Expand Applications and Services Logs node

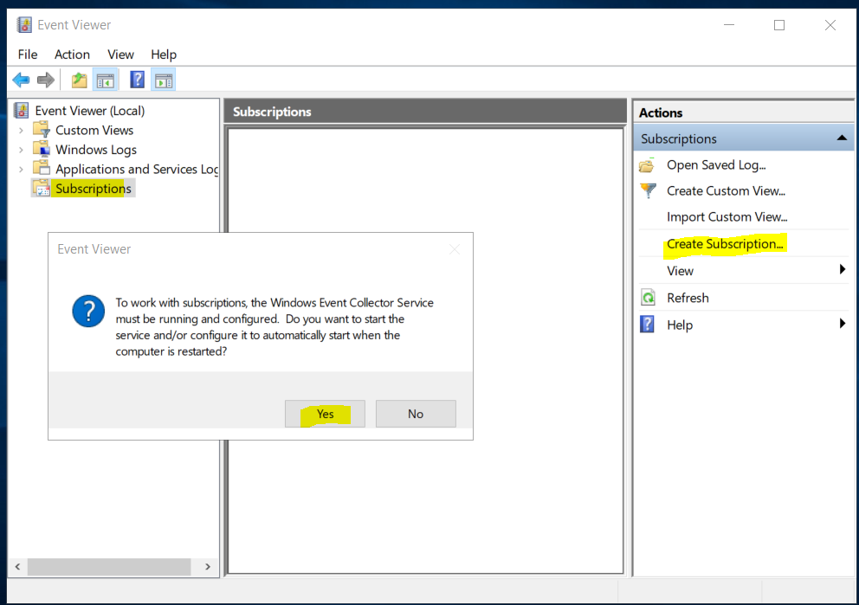pos(21,169)
